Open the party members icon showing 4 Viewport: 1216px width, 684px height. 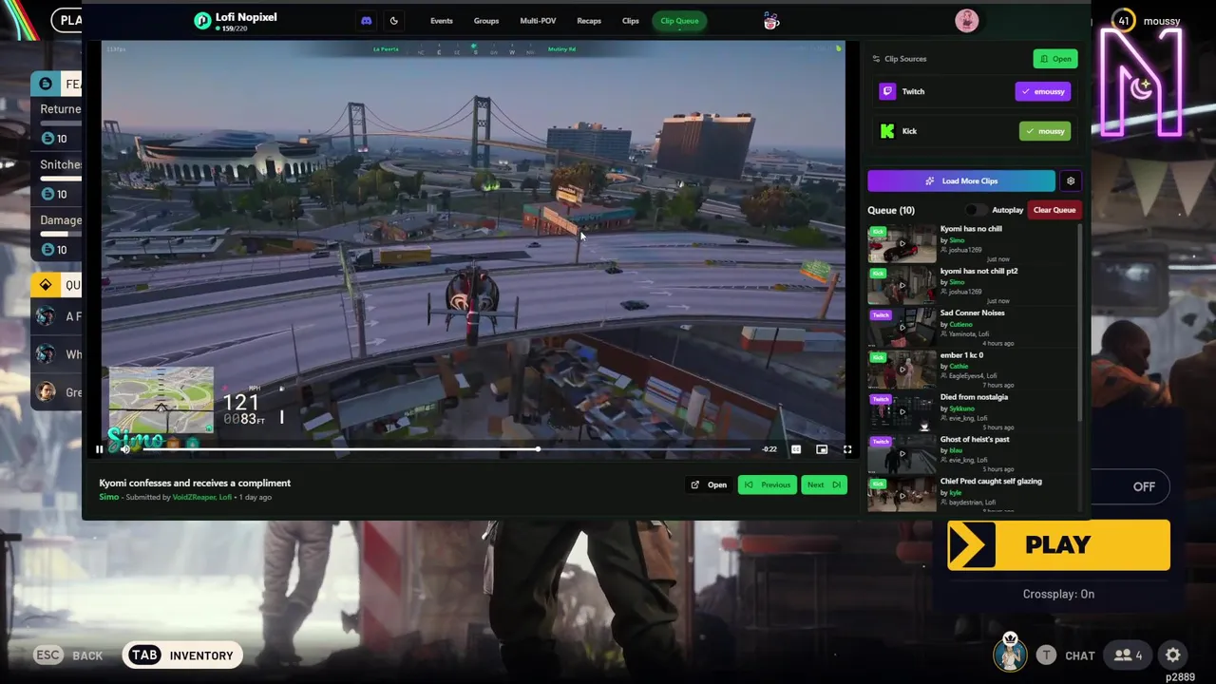[x=1129, y=655]
